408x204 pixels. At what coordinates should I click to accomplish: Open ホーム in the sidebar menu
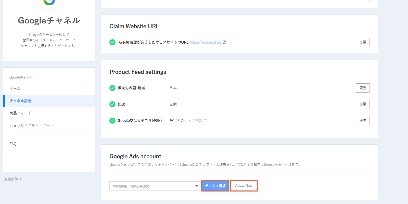click(15, 88)
